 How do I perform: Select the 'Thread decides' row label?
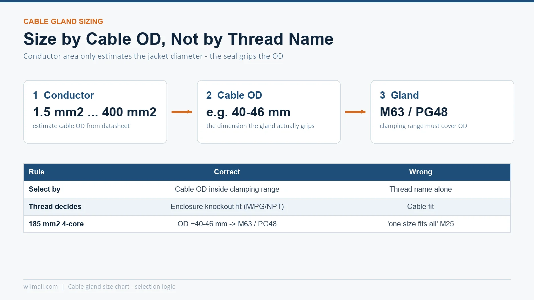(55, 207)
